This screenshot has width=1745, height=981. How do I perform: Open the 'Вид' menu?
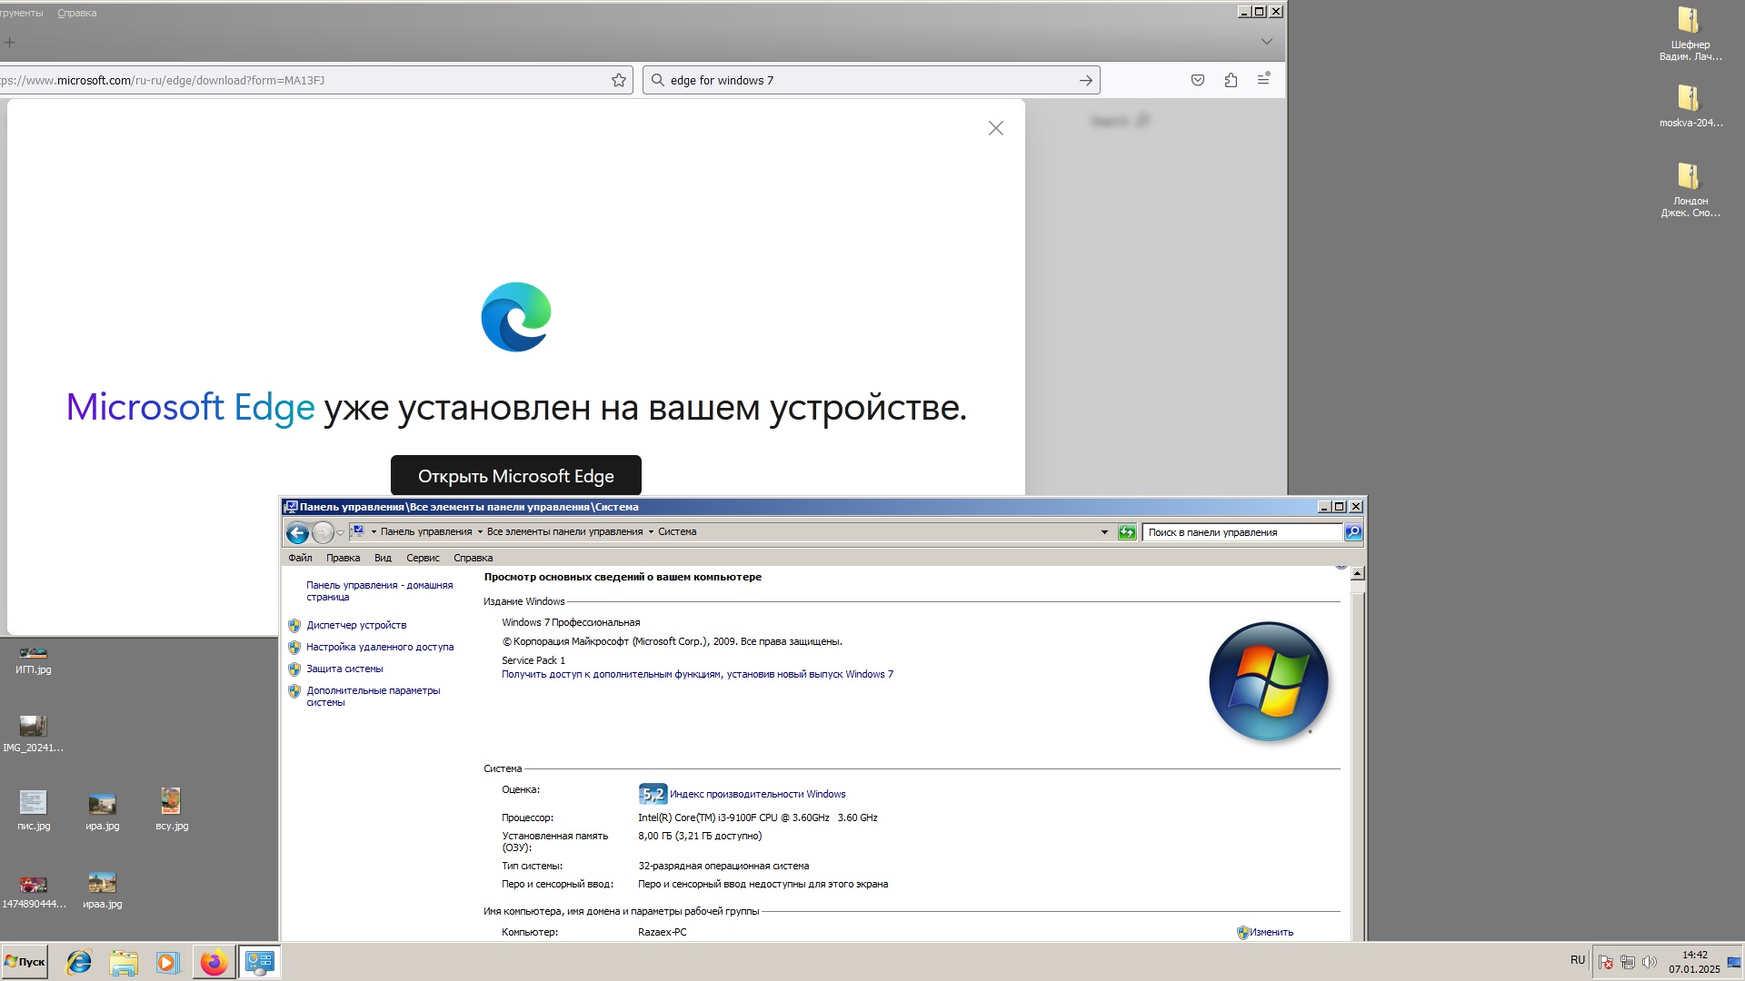[383, 558]
